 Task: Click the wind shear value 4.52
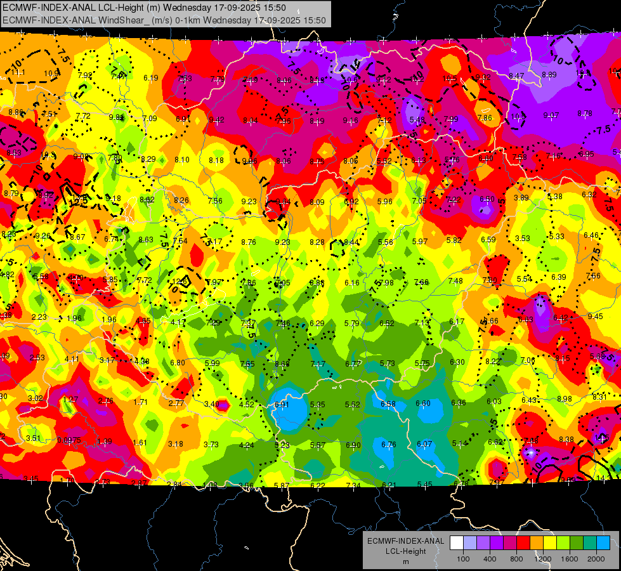[x=247, y=405]
